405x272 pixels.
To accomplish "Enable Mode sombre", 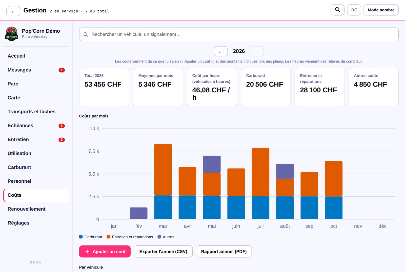I will tap(381, 10).
